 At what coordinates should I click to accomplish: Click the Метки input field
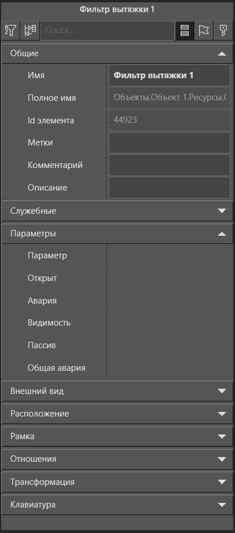170,143
